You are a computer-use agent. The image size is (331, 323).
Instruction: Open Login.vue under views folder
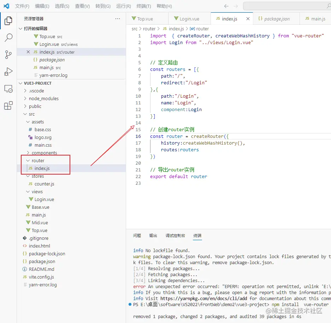(x=71, y=199)
